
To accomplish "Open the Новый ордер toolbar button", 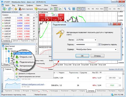I will 41,9.
